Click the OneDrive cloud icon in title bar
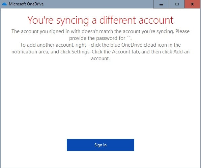The width and height of the screenshot is (201, 168). (x=4, y=4)
